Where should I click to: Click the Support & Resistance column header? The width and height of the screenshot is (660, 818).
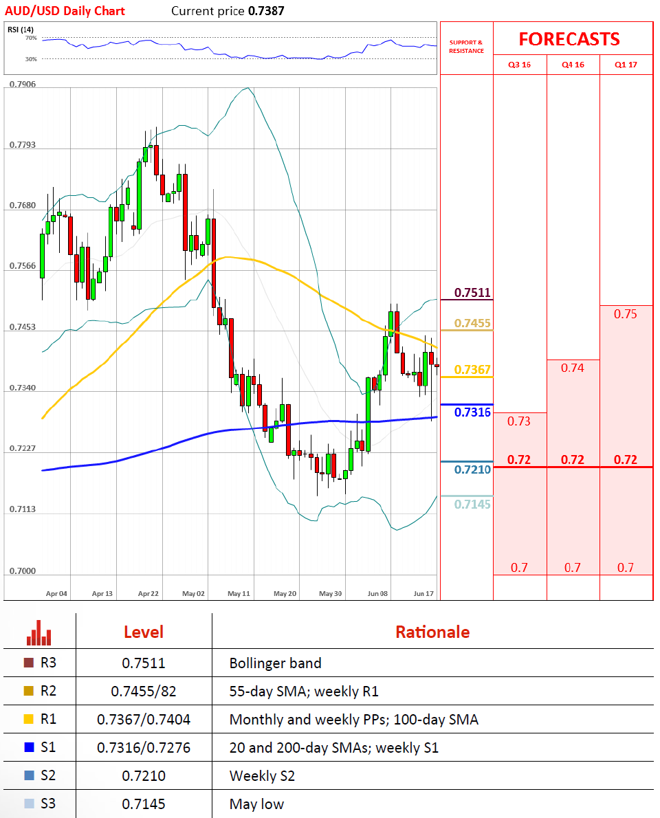(x=466, y=47)
